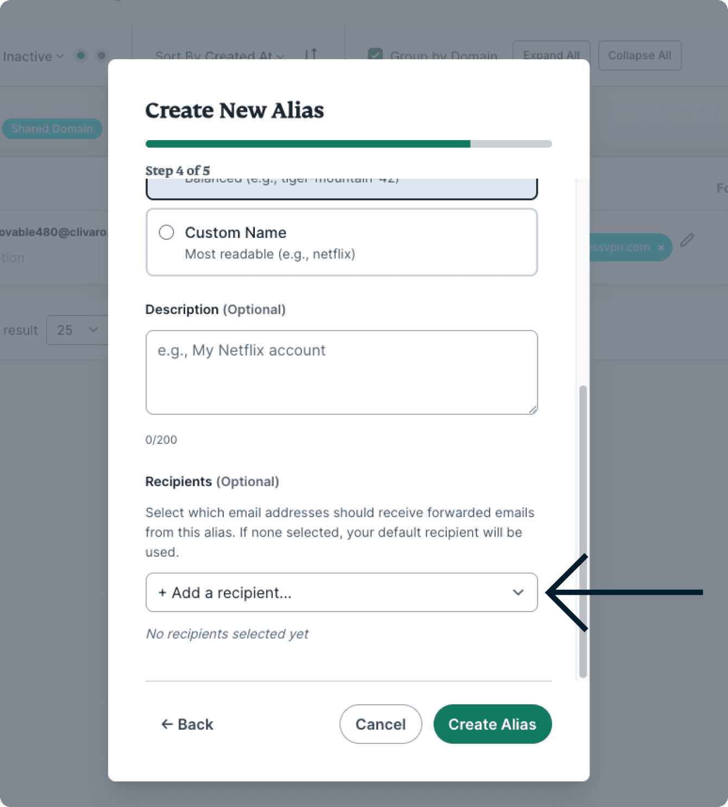Image resolution: width=728 pixels, height=807 pixels.
Task: Click the chevron arrow in the recipient selector
Action: tap(518, 592)
